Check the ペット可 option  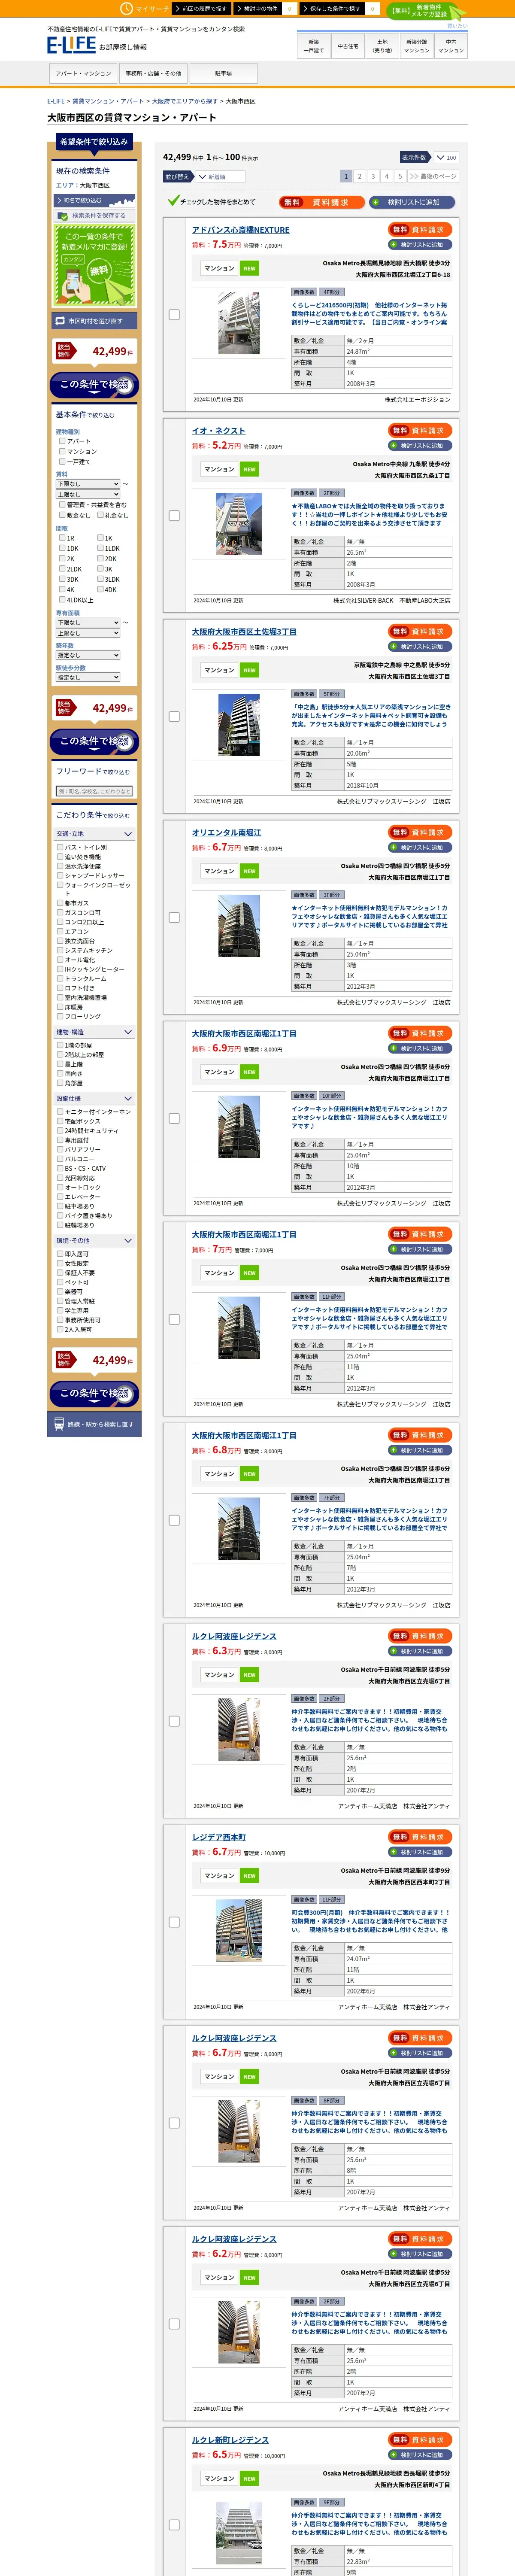pos(60,1282)
